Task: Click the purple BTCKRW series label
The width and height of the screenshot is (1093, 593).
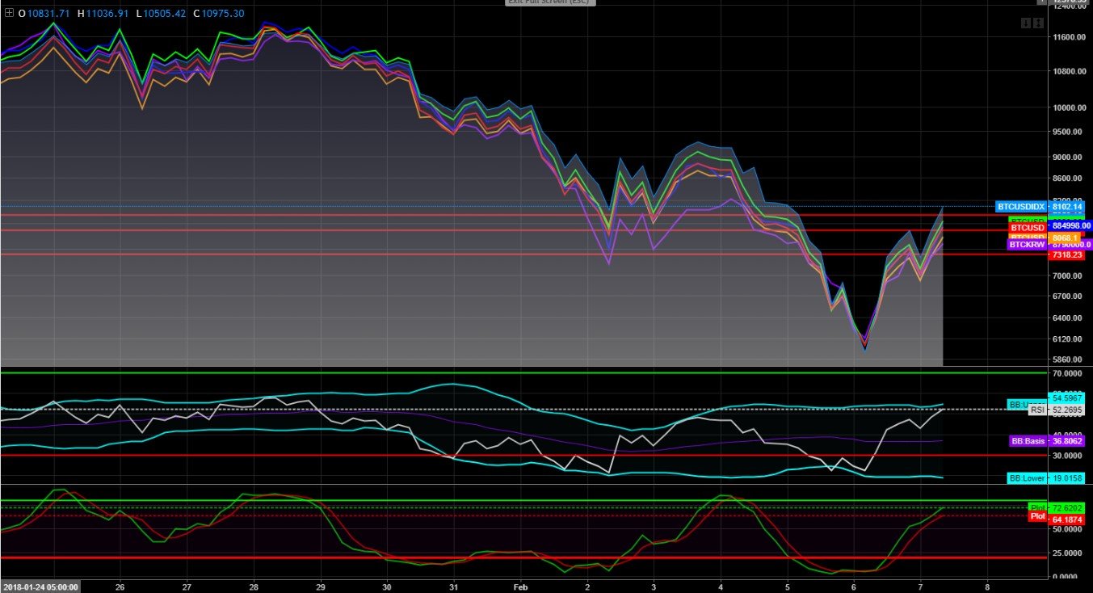Action: (x=1027, y=244)
